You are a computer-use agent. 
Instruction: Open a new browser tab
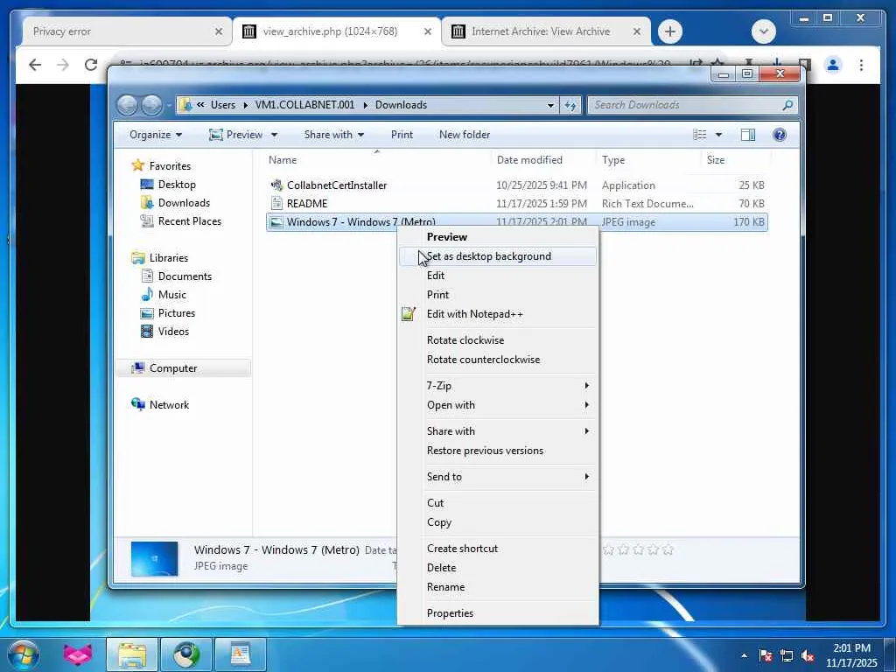670,31
